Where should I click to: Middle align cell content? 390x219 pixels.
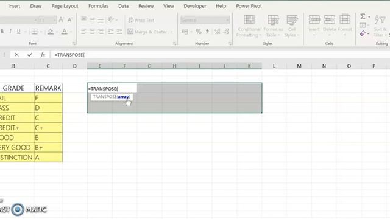pos(92,19)
